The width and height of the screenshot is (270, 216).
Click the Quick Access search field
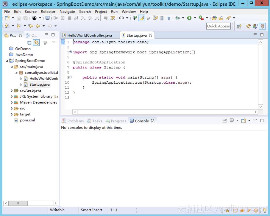(x=218, y=26)
